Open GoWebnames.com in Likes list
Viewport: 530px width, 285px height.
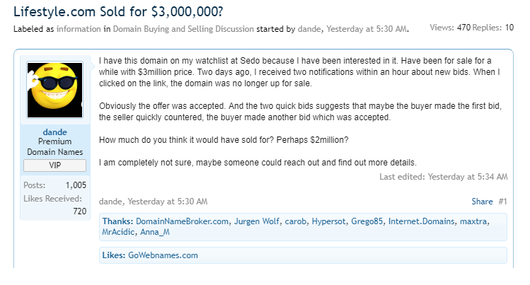coord(163,255)
